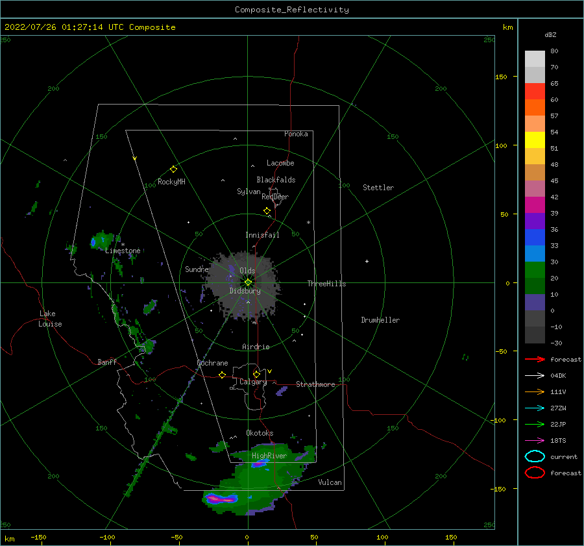
Task: Click the Calgary city label
Action: point(253,382)
